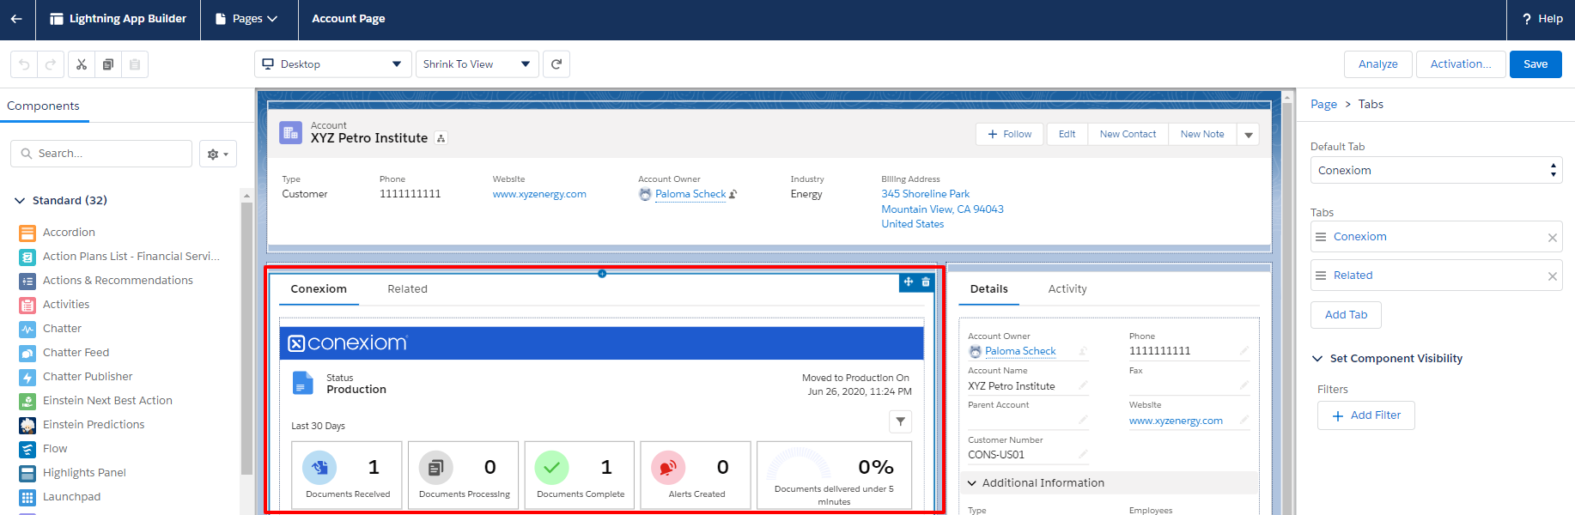Open the Pages menu
This screenshot has height=515, width=1575.
248,19
